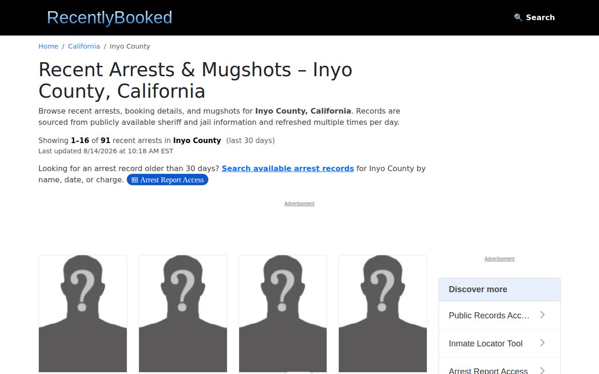Open the third mugshot placeholder thumbnail

(x=283, y=314)
